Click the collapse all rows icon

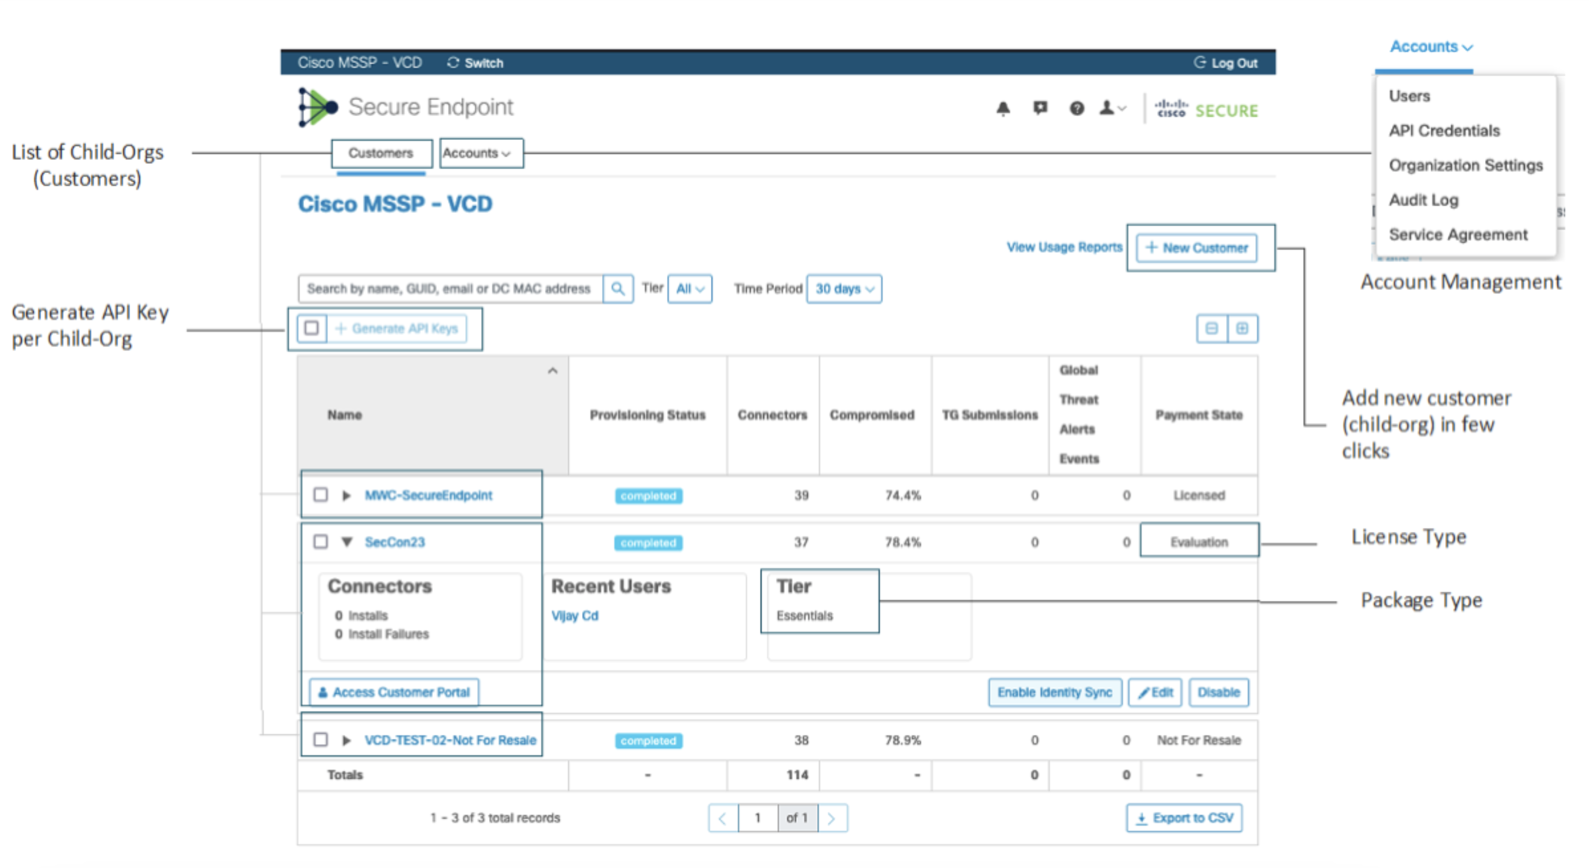tap(1212, 328)
